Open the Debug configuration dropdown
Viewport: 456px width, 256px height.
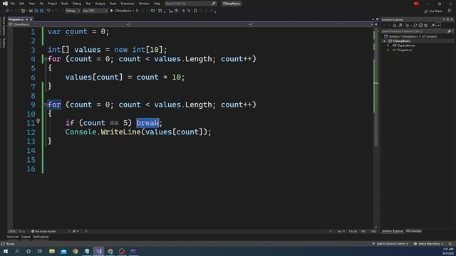73,11
